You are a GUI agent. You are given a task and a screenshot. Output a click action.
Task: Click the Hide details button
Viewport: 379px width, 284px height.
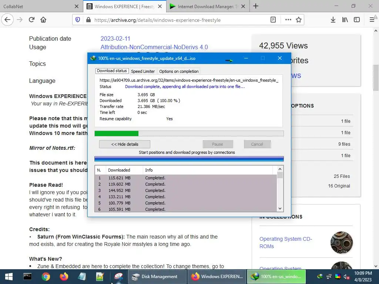(125, 144)
